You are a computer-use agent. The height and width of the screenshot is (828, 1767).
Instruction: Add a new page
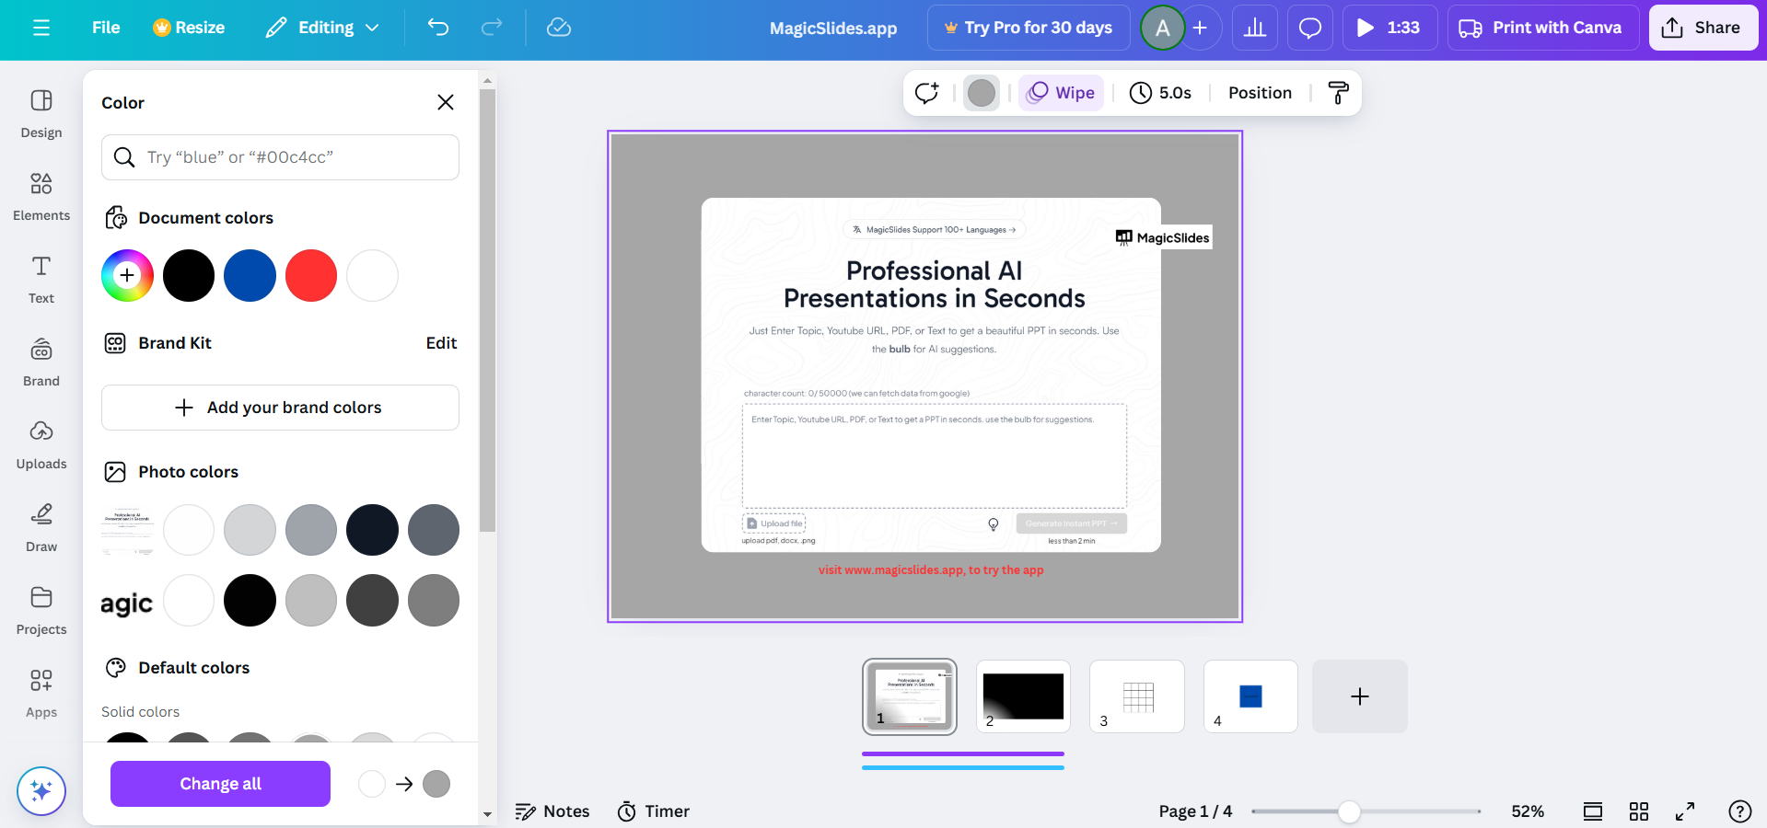(x=1360, y=696)
